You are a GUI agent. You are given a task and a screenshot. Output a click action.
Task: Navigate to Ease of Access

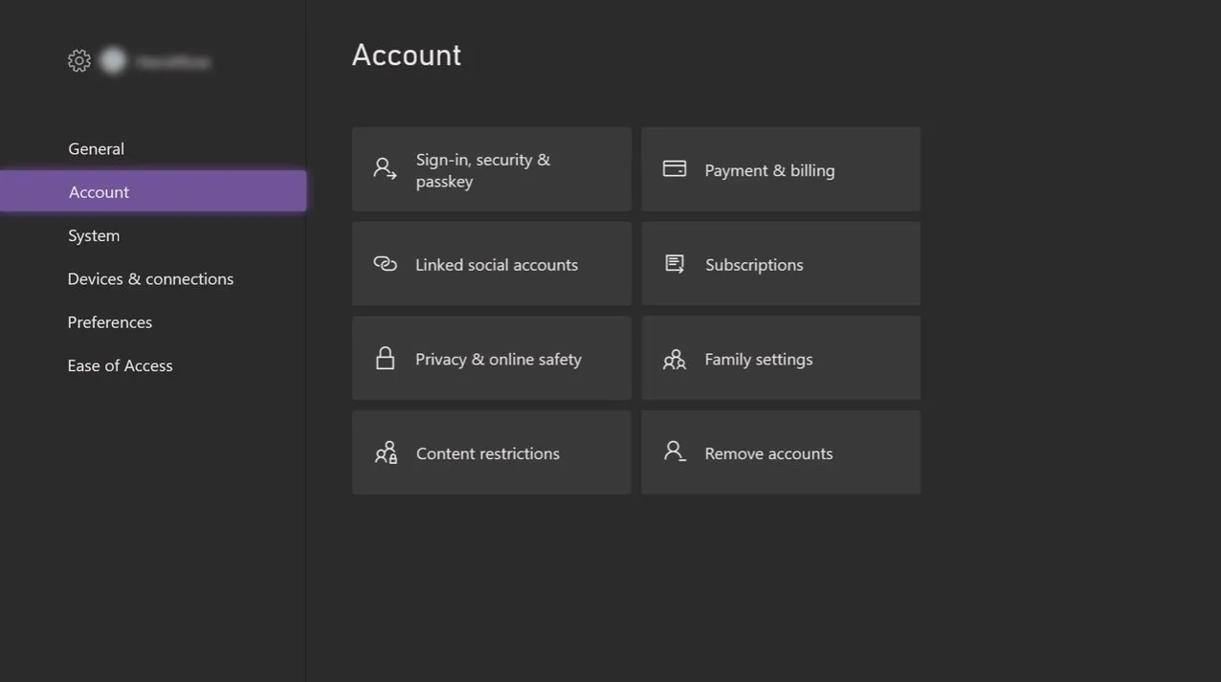coord(120,365)
